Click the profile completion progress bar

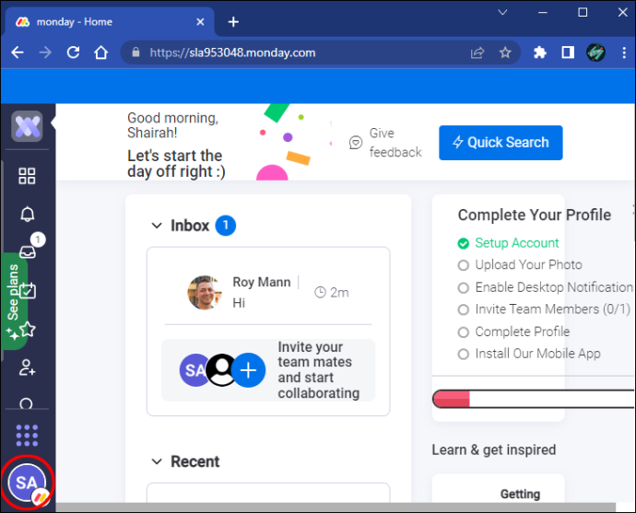534,399
